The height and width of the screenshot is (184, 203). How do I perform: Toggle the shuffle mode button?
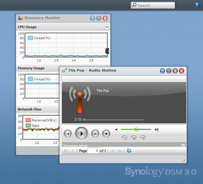tap(143, 138)
